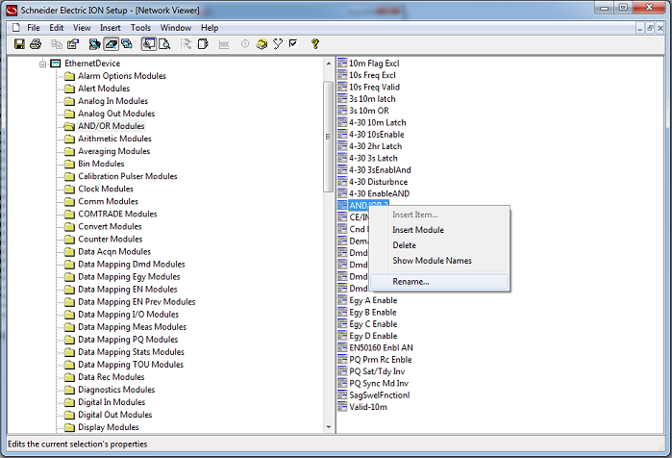Select the Egy A Enable module
Image resolution: width=672 pixels, height=458 pixels.
point(373,300)
